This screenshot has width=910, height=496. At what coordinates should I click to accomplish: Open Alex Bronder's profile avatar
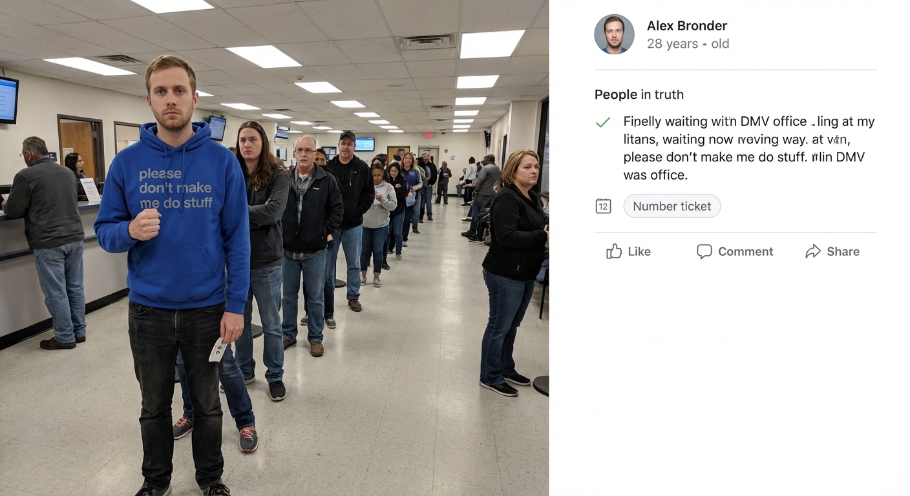click(614, 34)
